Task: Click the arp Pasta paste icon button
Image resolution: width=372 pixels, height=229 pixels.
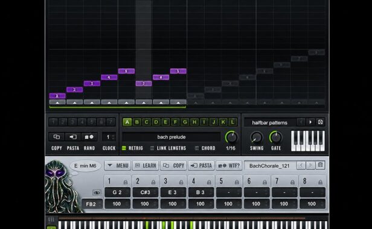Action: 73,137
